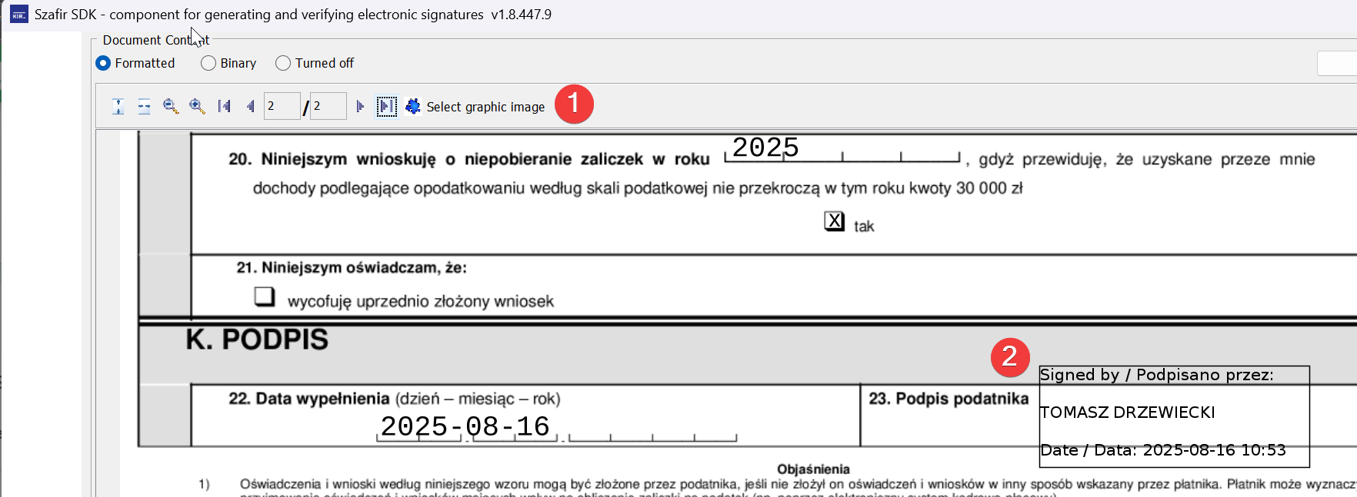The width and height of the screenshot is (1357, 497).
Task: Check 'wycofuję uprzednio złożony wniosek' box
Action: pyautogui.click(x=265, y=297)
